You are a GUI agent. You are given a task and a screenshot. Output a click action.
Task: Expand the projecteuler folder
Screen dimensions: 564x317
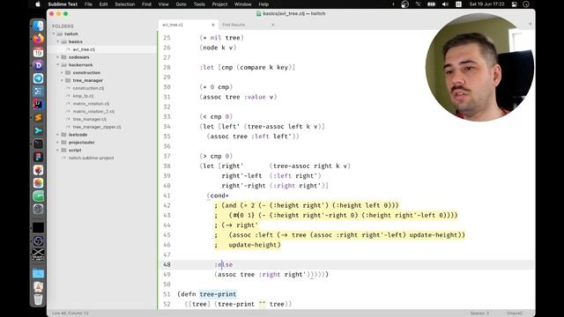[58, 143]
